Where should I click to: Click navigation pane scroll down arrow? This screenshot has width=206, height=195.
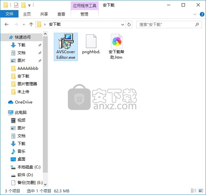point(45,185)
